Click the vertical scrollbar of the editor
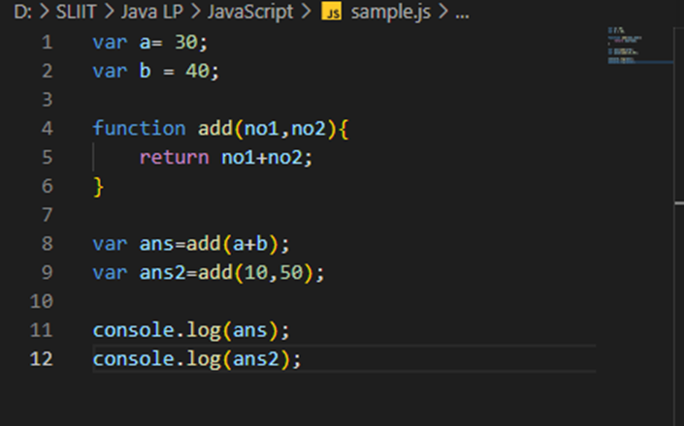Viewport: 684px width, 426px height. coord(679,227)
